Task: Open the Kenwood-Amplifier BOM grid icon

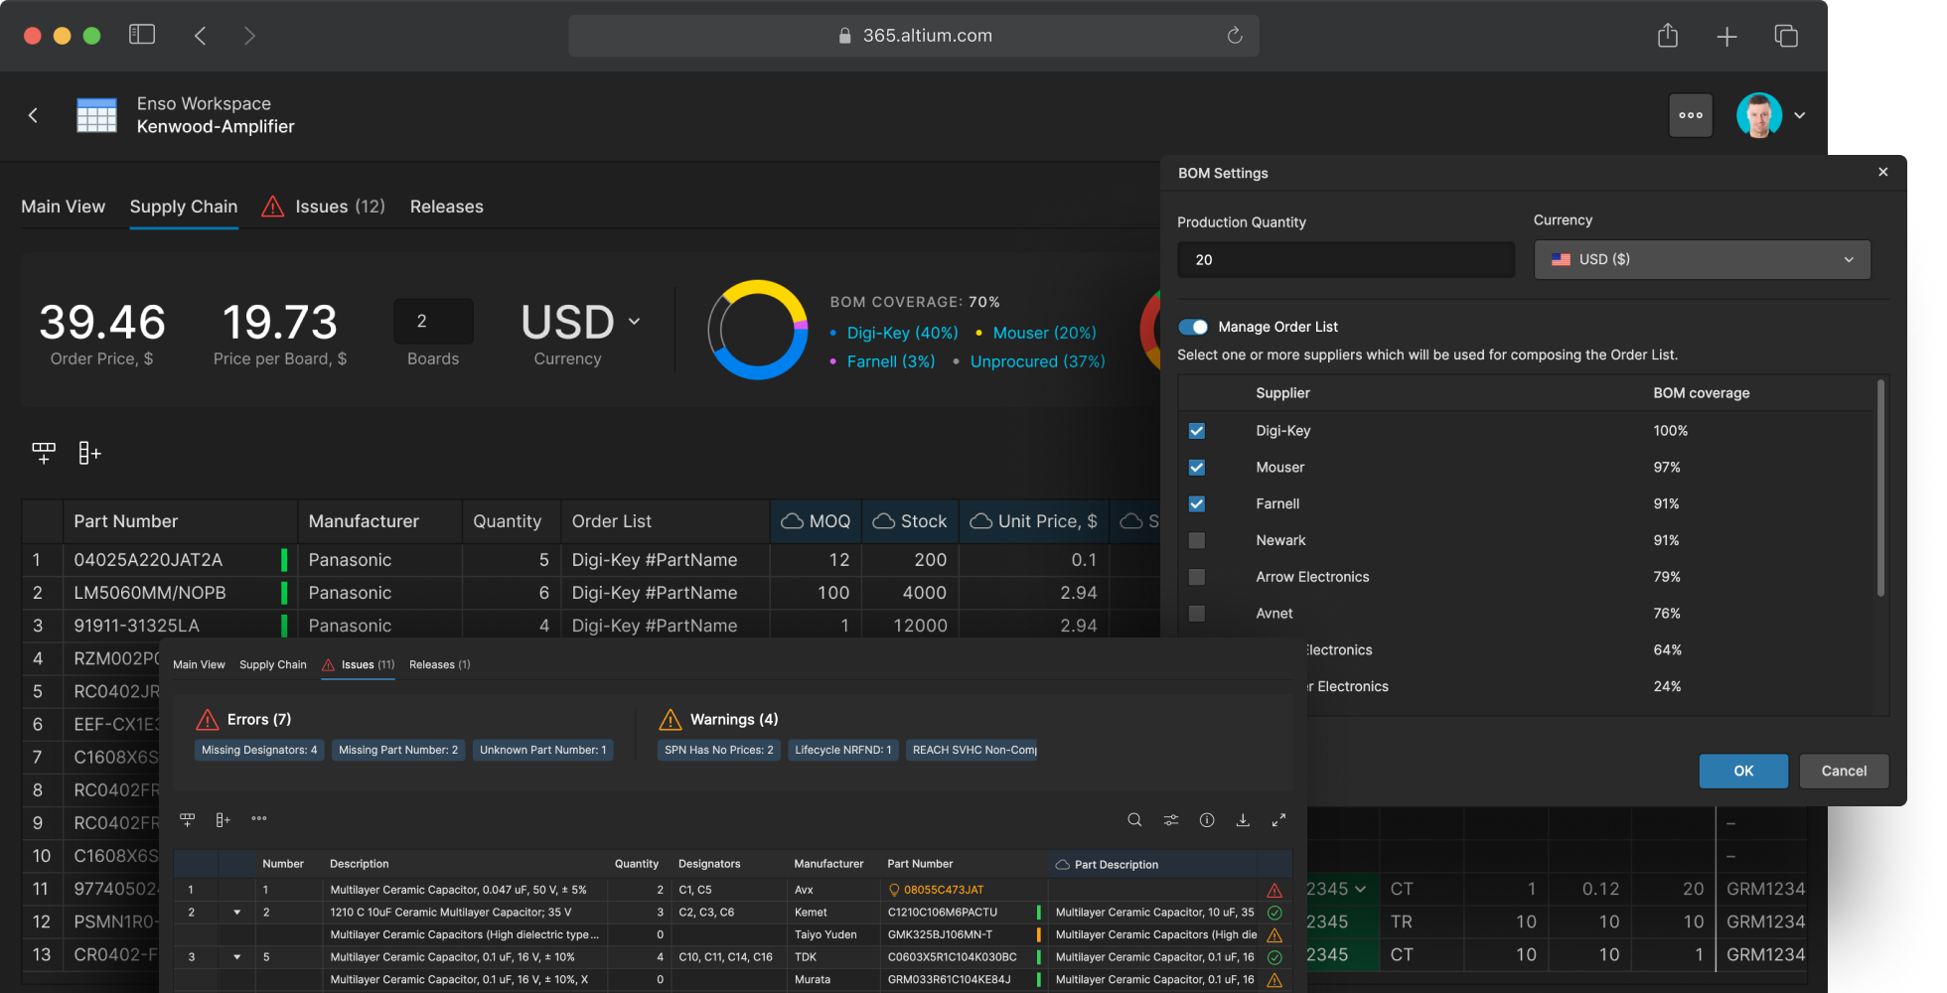Action: [96, 115]
